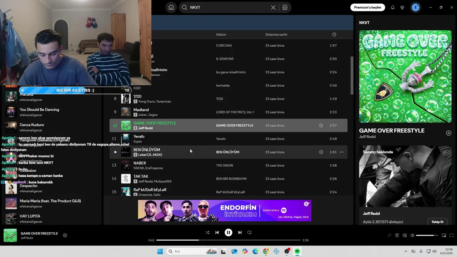Select the NABER track title
The height and width of the screenshot is (257, 457).
(140, 163)
